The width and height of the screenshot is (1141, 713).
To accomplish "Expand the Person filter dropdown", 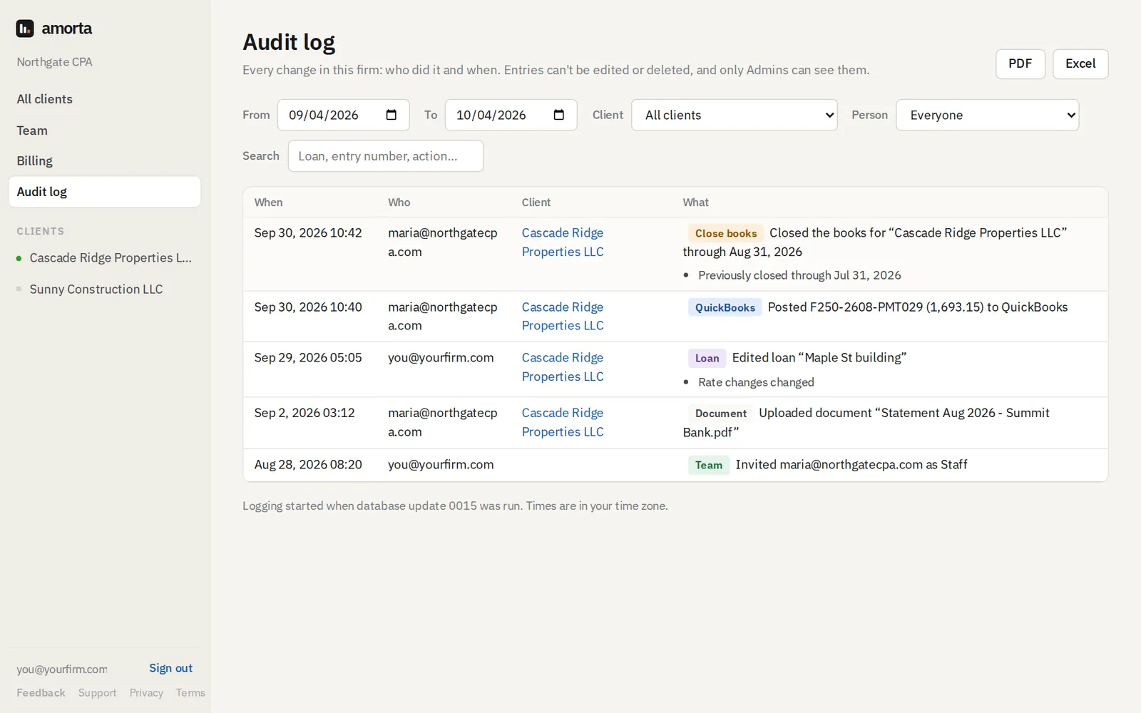I will (987, 115).
